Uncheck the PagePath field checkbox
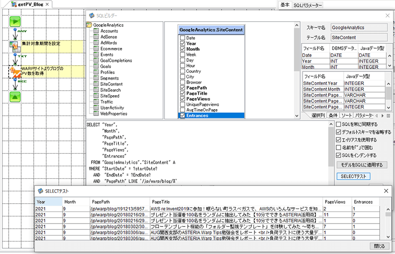Image resolution: width=395 pixels, height=254 pixels. click(x=183, y=88)
